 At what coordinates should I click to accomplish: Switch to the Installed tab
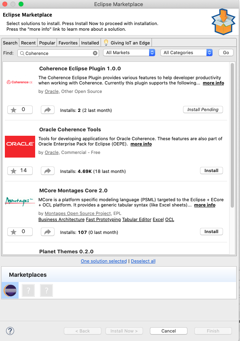point(90,43)
